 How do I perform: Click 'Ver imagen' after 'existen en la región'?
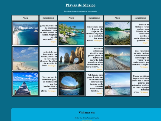[144, 67]
